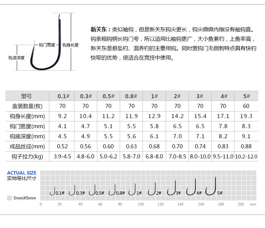The height and width of the screenshot is (228, 265).
Task: Click the 钩底深度 label on the hook diagram
Action: click(16, 58)
